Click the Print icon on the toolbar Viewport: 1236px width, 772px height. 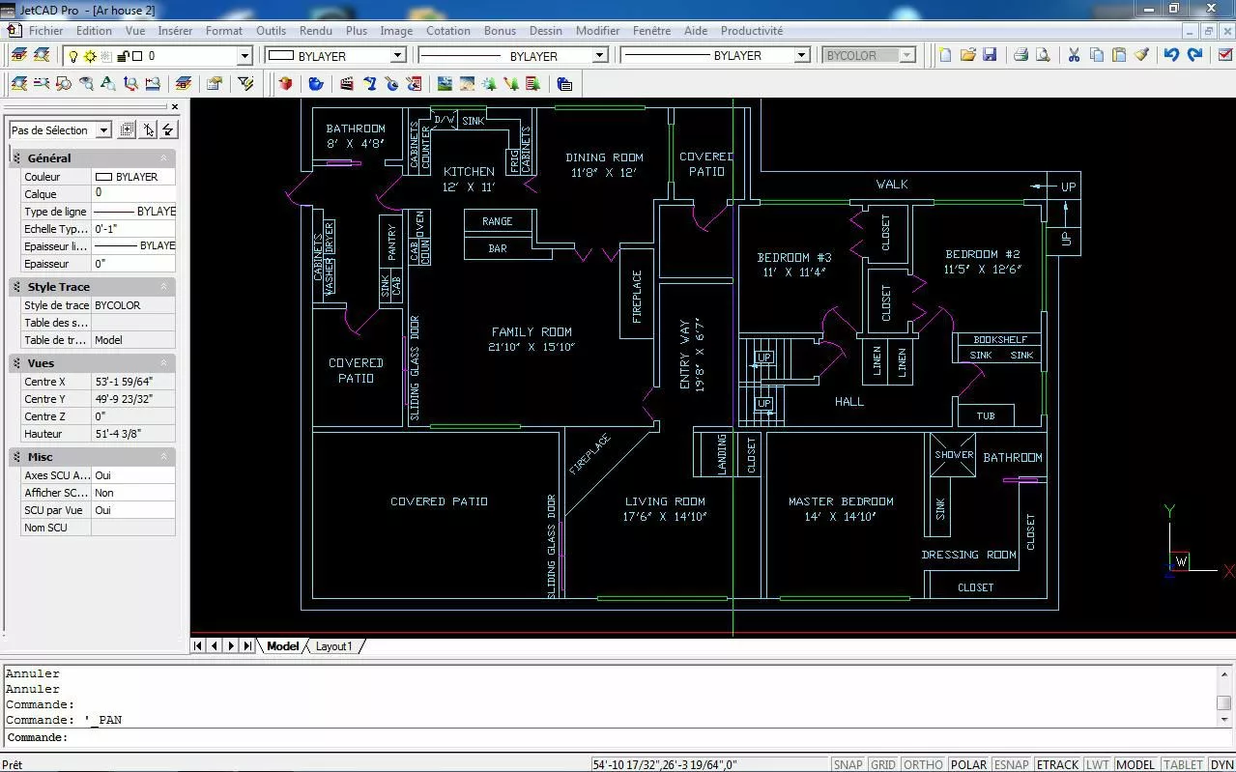point(1020,56)
